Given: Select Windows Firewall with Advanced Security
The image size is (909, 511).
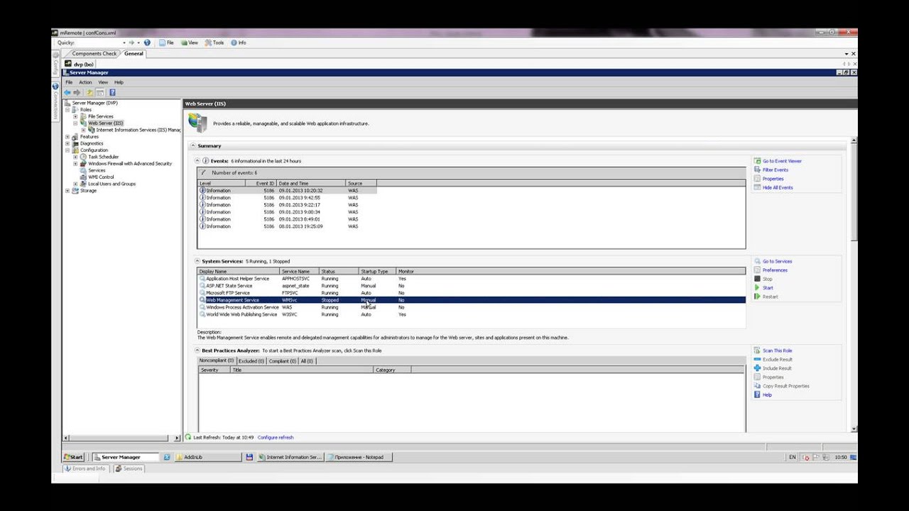Looking at the screenshot, I should [x=130, y=164].
